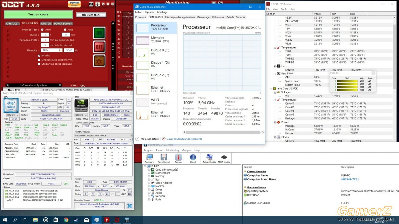399x224 pixels.
Task: Switch to the POWER SUPPLY tab
Action: 63,24
